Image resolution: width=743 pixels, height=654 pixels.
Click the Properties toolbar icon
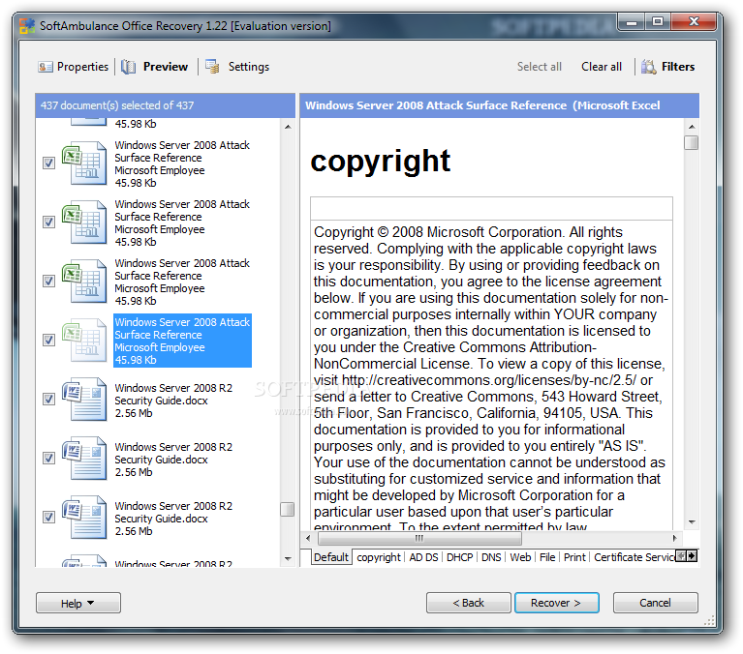click(45, 67)
